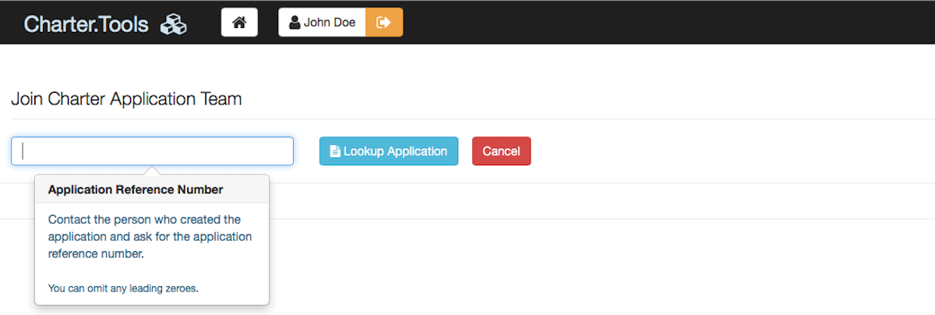
Task: Click the Application Reference Number popover title
Action: (x=136, y=189)
